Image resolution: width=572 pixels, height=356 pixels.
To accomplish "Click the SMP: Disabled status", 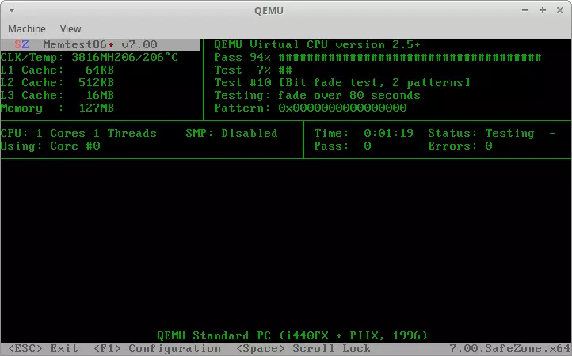I will [x=231, y=134].
